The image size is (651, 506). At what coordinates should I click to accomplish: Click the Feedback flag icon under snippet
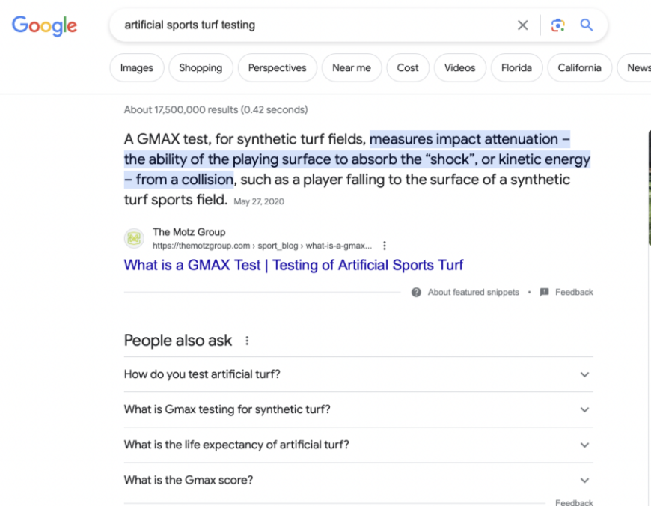[x=544, y=293]
